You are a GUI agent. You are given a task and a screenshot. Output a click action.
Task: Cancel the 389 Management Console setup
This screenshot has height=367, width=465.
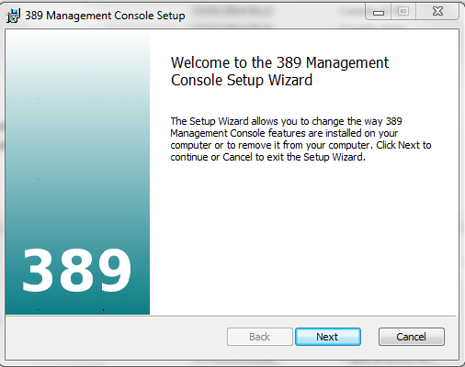coord(412,337)
